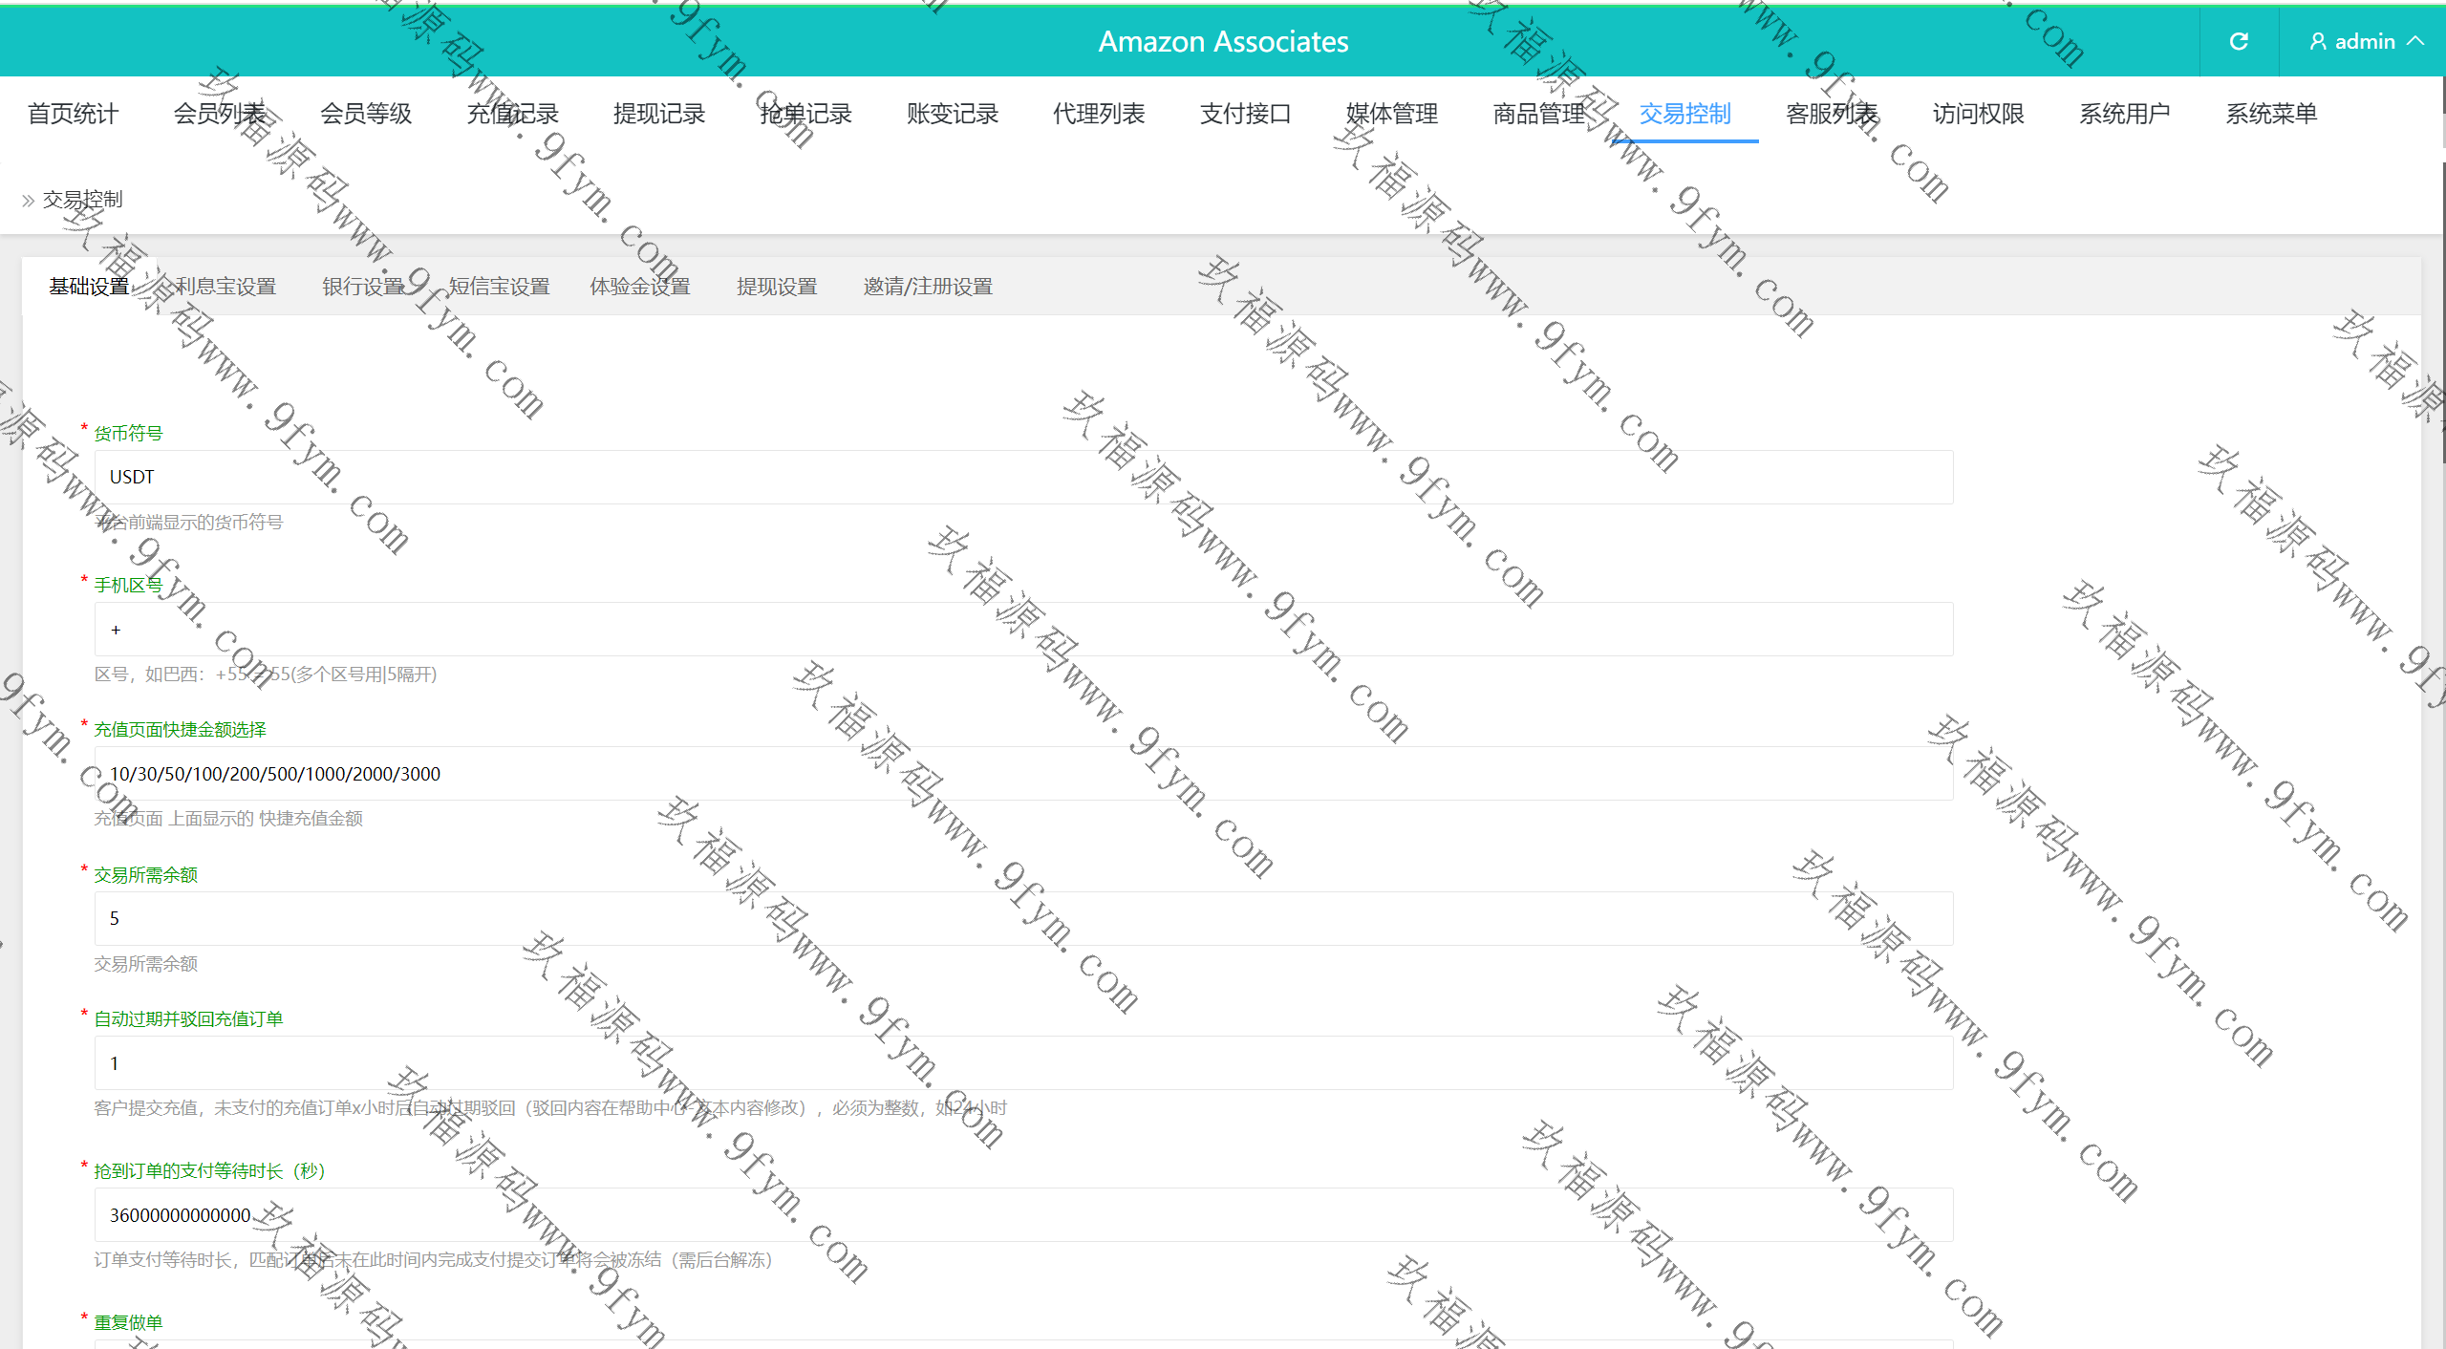2446x1349 pixels.
Task: Click the 交易所需余额 input showing 5
Action: [1022, 918]
